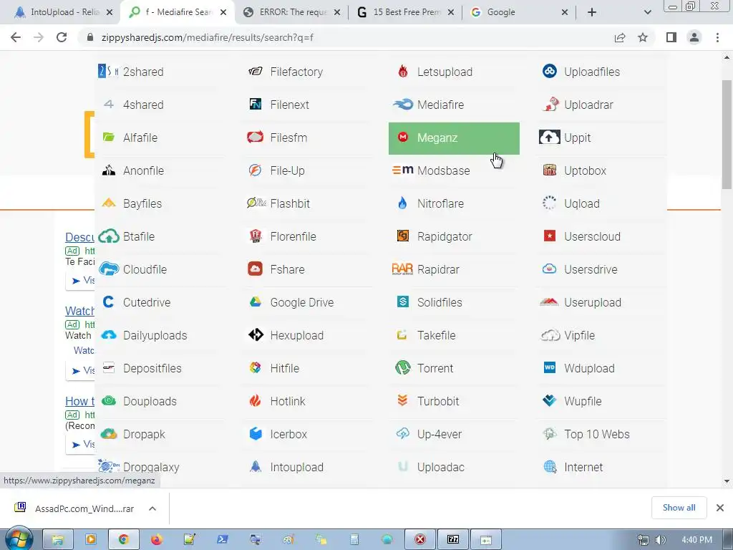Click Show all downloads button
The image size is (733, 550).
point(679,508)
